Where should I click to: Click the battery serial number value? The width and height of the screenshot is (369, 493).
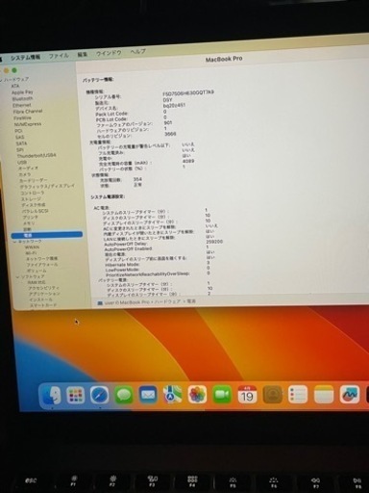pyautogui.click(x=188, y=93)
